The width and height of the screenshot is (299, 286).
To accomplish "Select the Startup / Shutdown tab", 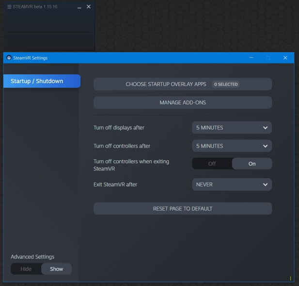I will pos(42,81).
